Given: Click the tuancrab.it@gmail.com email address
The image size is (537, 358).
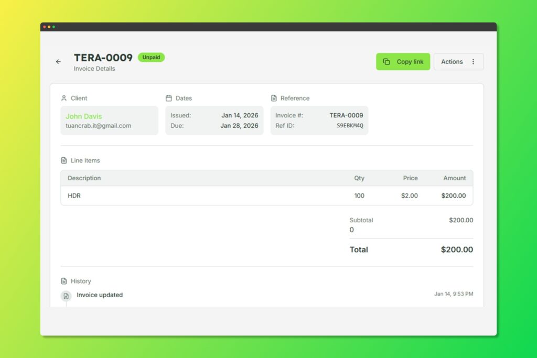Looking at the screenshot, I should 98,126.
